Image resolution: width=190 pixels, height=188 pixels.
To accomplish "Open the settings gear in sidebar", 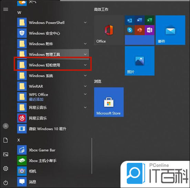I will coord(6,168).
